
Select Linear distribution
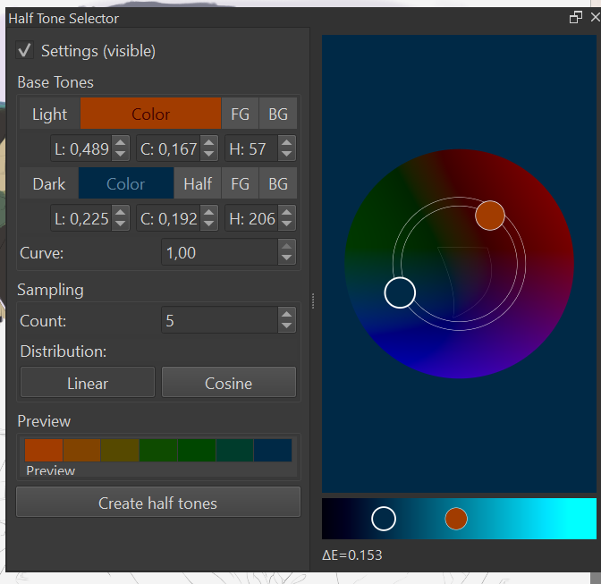(88, 383)
